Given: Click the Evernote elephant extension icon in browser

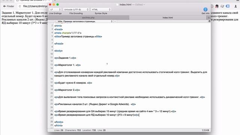Looking at the screenshot, I should pyautogui.click(x=217, y=6).
